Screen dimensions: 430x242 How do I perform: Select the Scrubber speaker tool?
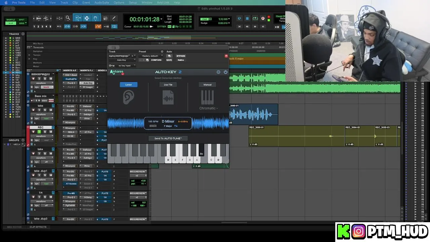tap(105, 18)
